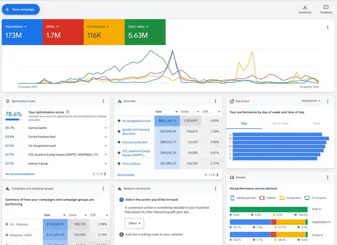This screenshot has width=337, height=245.
Task: Toggle Computers legend in Devices
Action: click(x=290, y=198)
